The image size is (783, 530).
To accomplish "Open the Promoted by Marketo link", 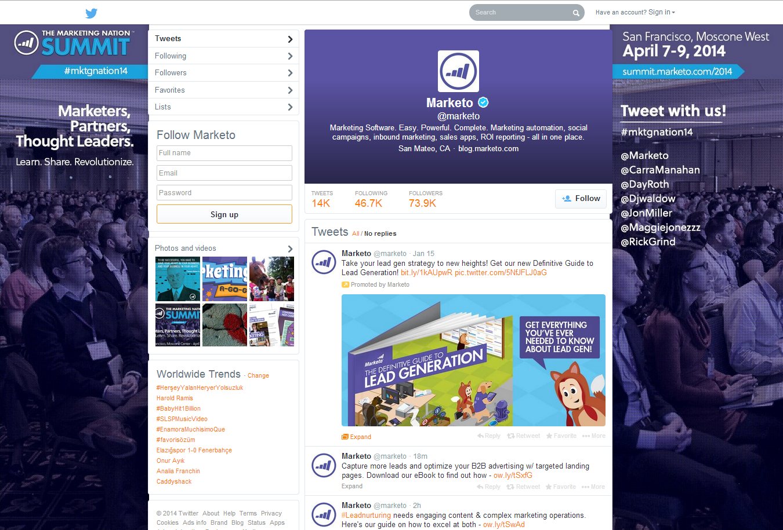I will point(380,285).
